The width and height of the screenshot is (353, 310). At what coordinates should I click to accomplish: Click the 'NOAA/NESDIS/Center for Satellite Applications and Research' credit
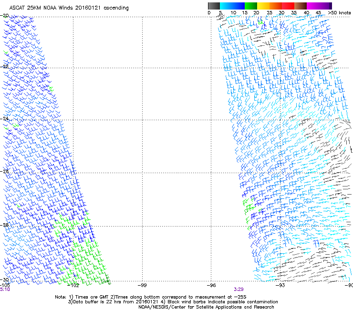(x=206, y=307)
